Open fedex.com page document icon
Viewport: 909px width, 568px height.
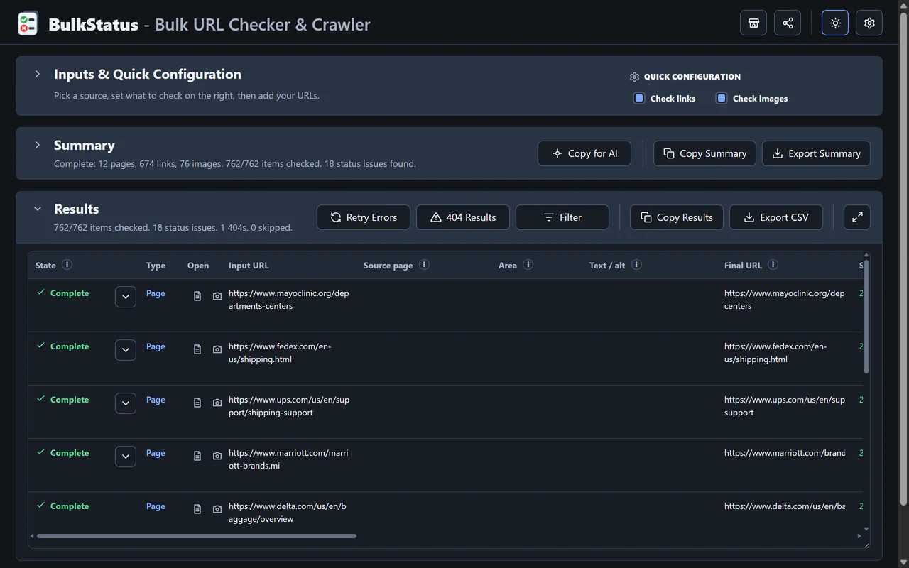tap(197, 349)
